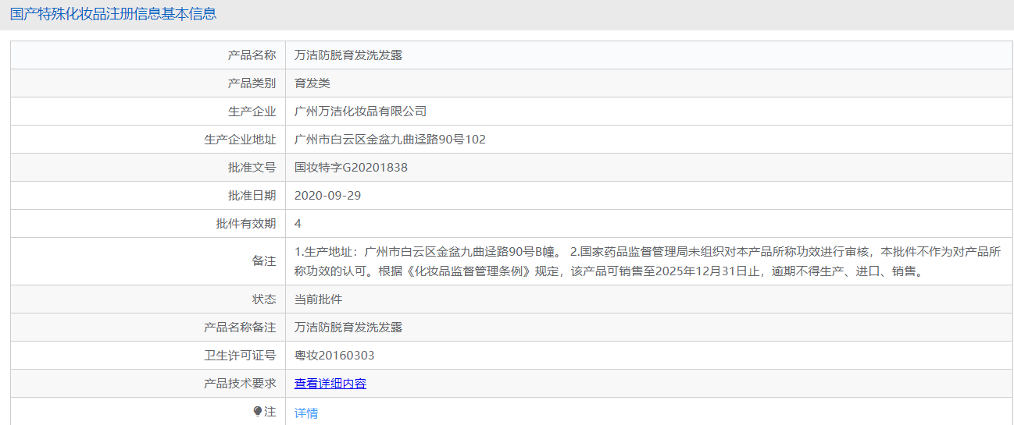Click the approval date 2020-09-29
Image resolution: width=1014 pixels, height=425 pixels.
tap(327, 196)
